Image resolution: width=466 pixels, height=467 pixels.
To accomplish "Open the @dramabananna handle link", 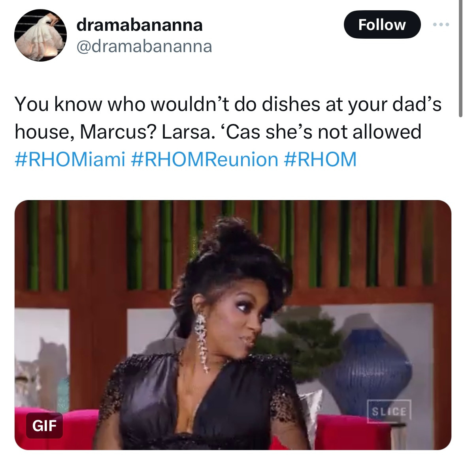I will pyautogui.click(x=144, y=47).
